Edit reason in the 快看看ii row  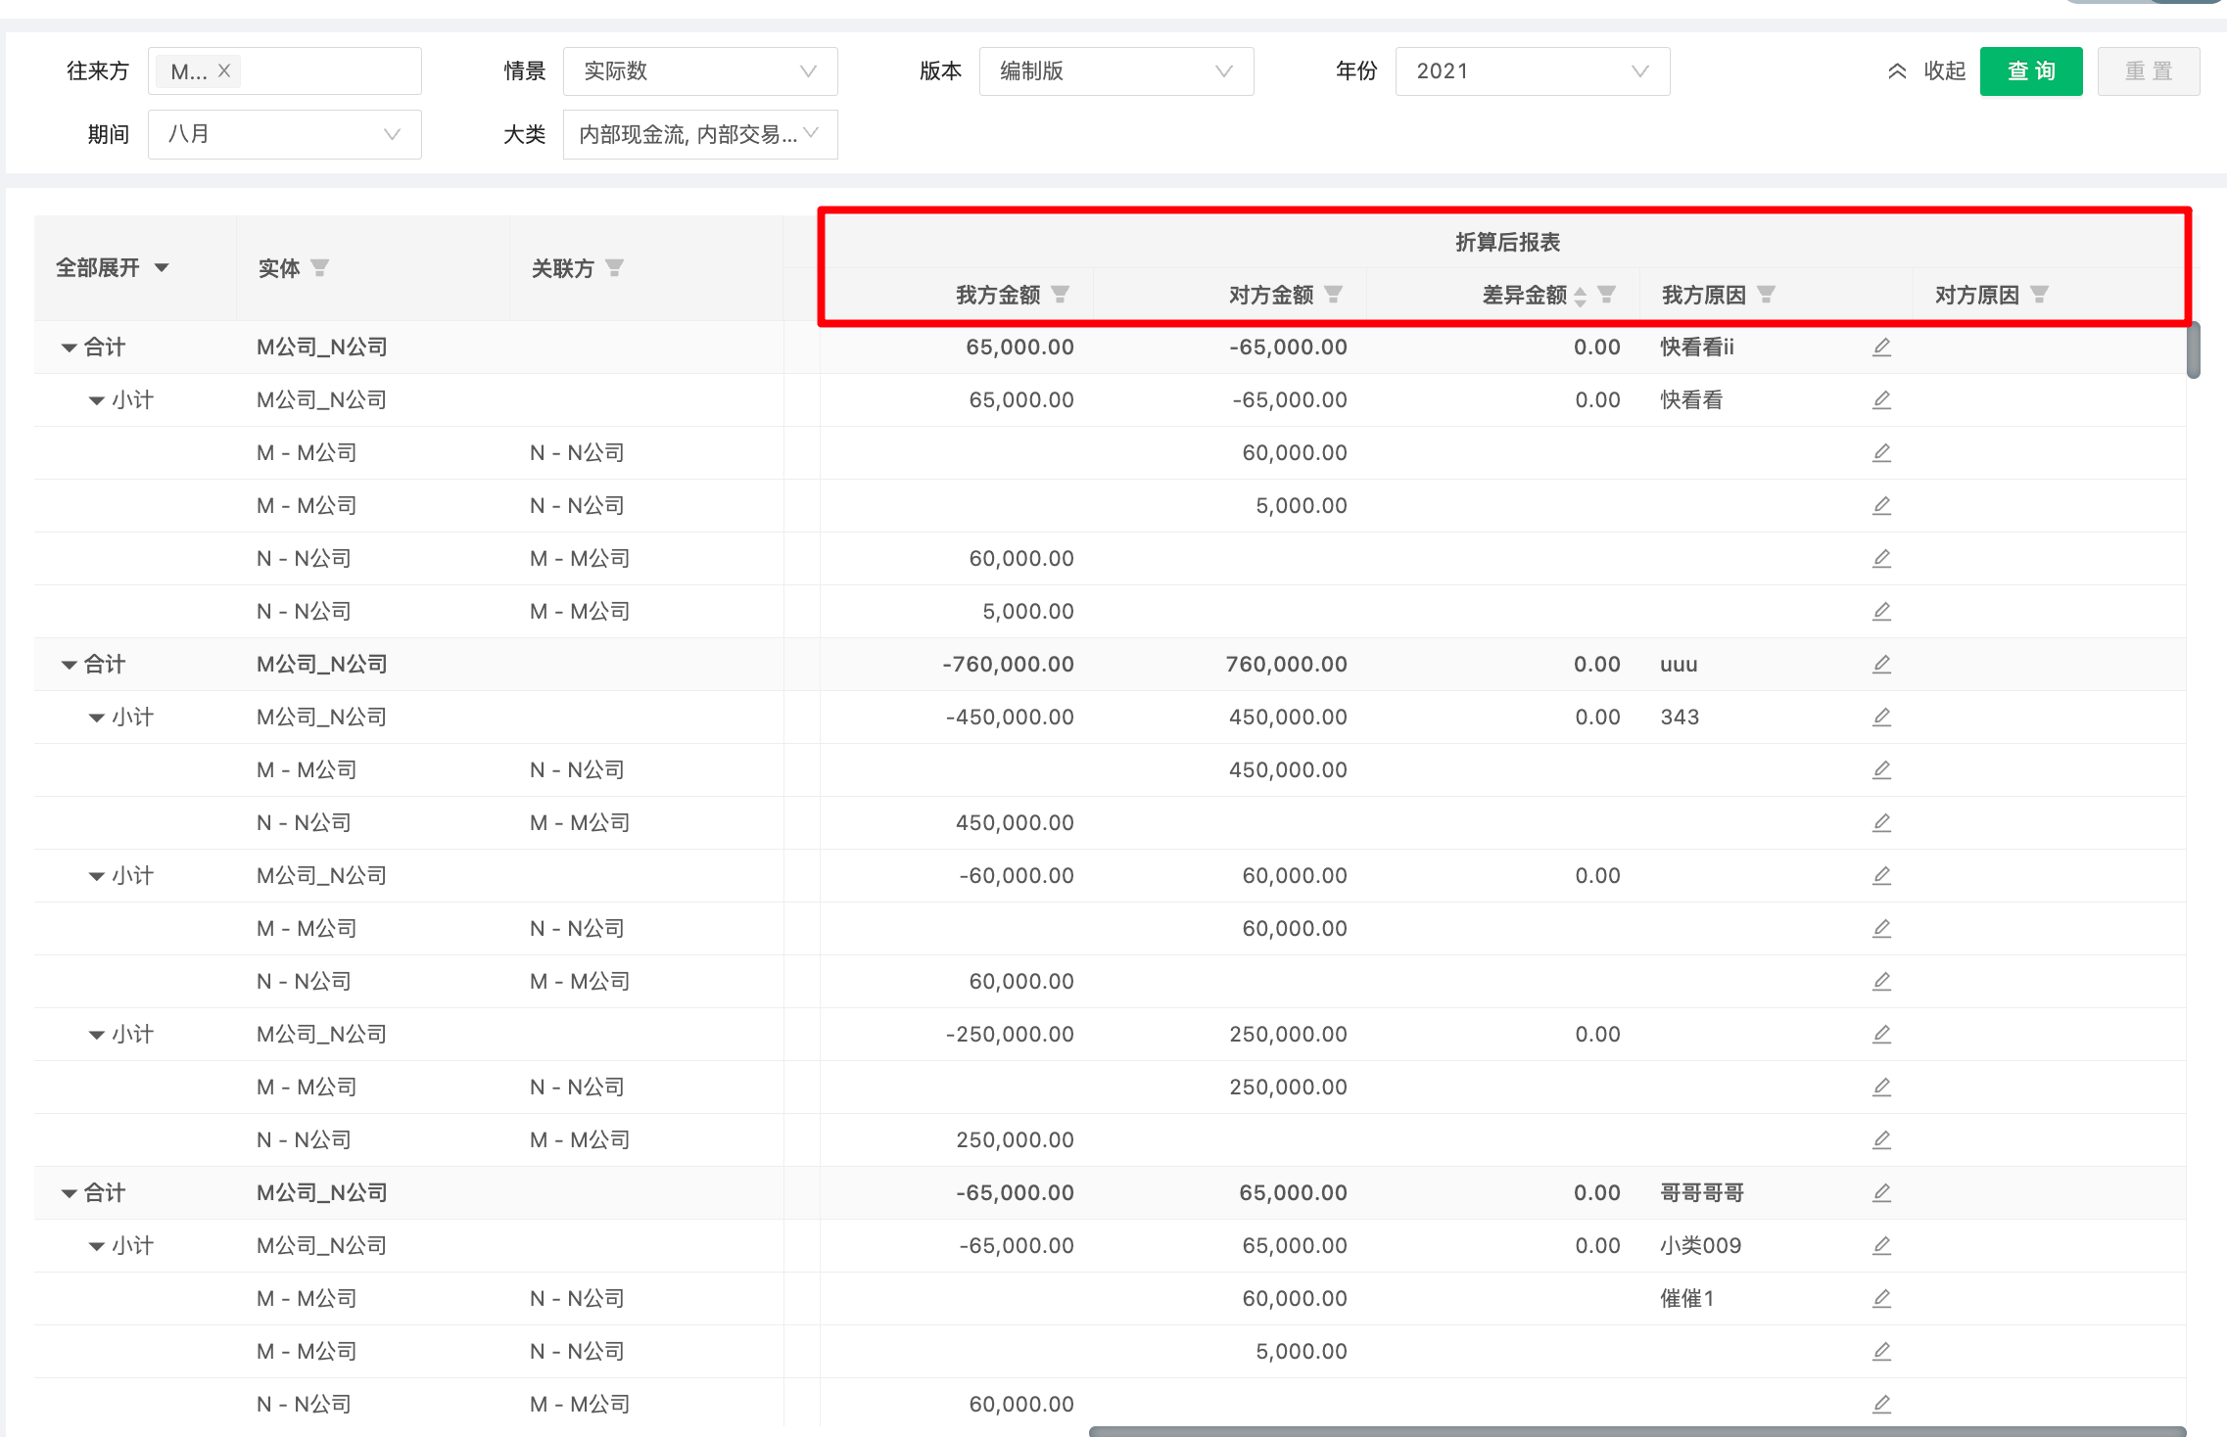1881,348
